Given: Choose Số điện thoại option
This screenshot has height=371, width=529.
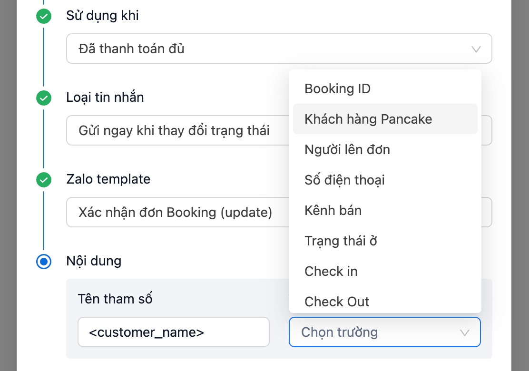Looking at the screenshot, I should tap(344, 180).
